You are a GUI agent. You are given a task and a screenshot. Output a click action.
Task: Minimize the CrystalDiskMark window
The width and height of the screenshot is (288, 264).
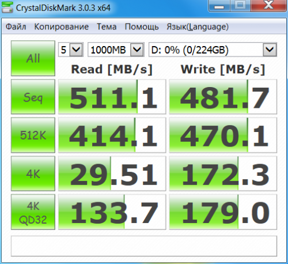point(219,5)
